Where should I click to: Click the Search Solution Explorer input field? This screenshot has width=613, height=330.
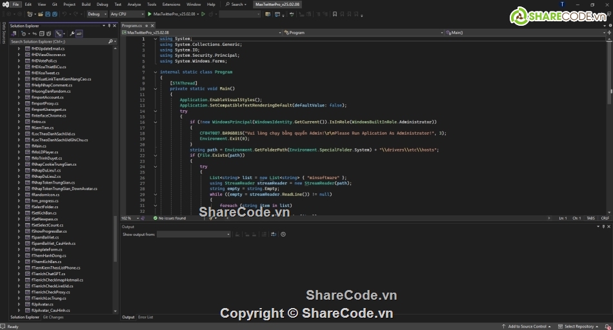coord(59,41)
